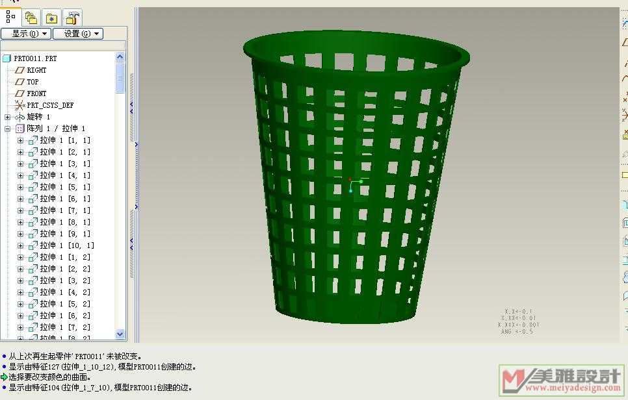Select the Analysis feature tool
628x400 pixels.
[x=625, y=135]
